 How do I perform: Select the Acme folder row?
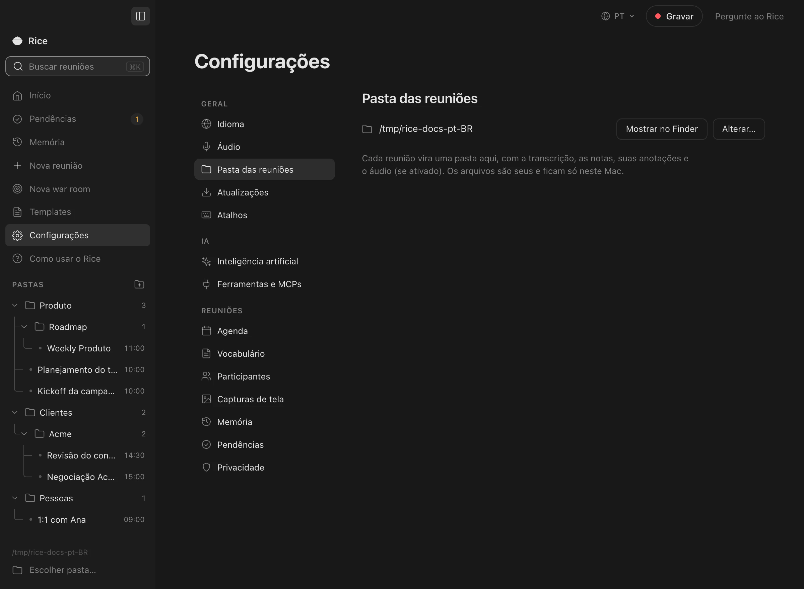[x=78, y=434]
